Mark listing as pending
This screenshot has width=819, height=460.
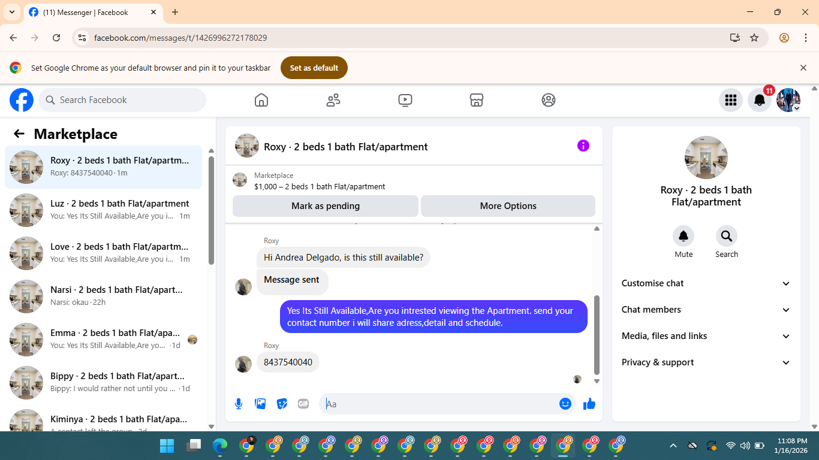point(326,206)
